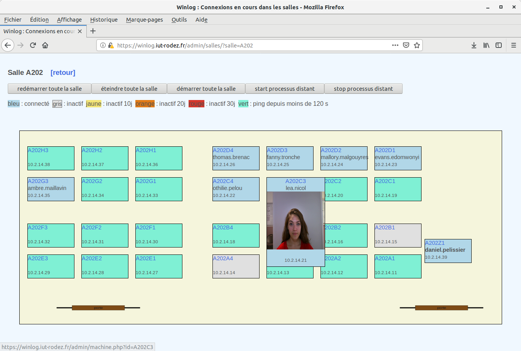Open machine A202G2 link
Image resolution: width=521 pixels, height=351 pixels.
pyautogui.click(x=92, y=181)
